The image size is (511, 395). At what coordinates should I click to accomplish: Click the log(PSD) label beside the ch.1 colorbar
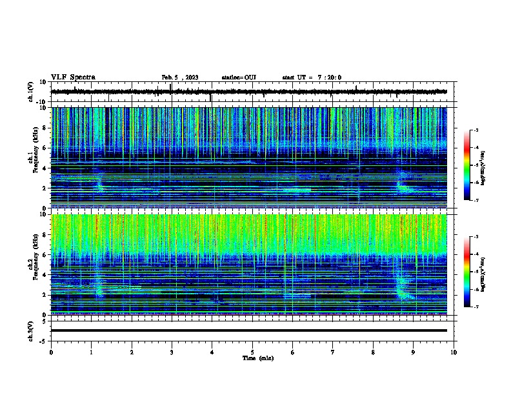(483, 168)
